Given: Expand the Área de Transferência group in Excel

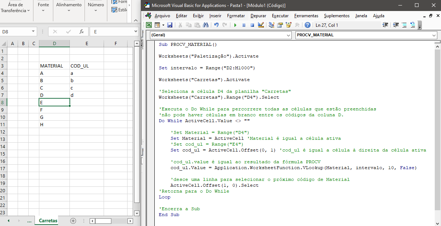Looking at the screenshot, I should (x=29, y=11).
